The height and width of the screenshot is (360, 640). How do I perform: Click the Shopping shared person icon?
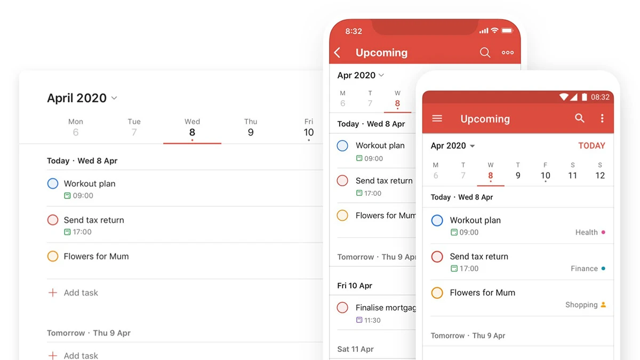point(603,305)
